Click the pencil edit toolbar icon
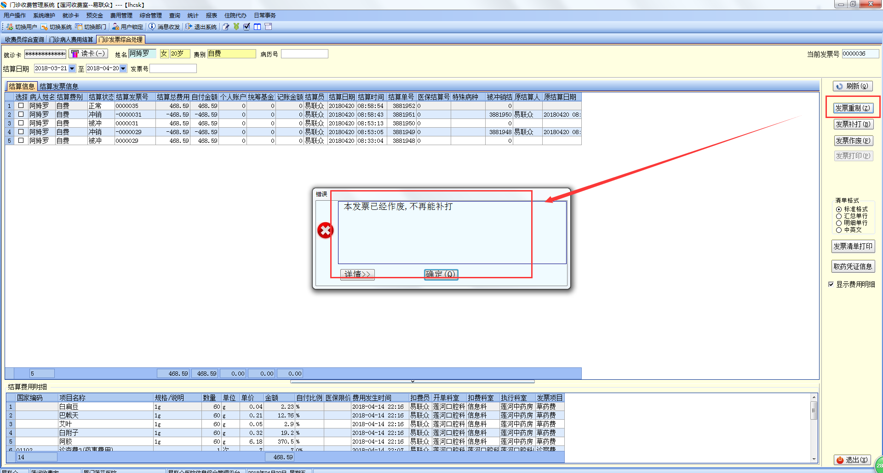The width and height of the screenshot is (883, 473). click(x=226, y=27)
